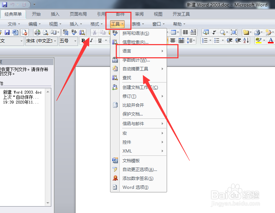Click the Decrease Indent icon
The image size is (275, 213).
(229, 41)
